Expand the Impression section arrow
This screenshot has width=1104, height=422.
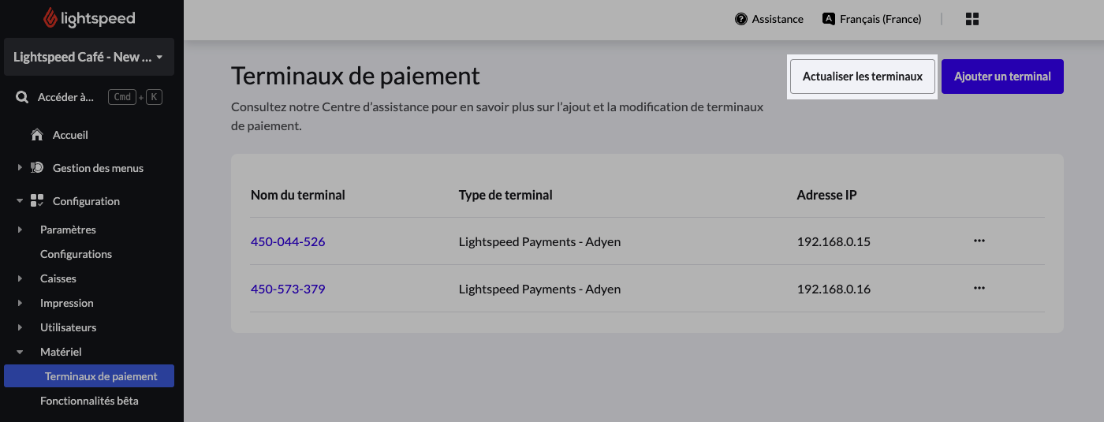[20, 303]
